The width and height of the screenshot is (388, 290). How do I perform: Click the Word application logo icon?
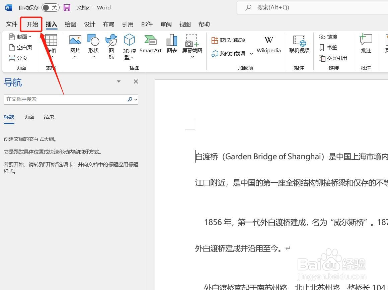[x=9, y=8]
